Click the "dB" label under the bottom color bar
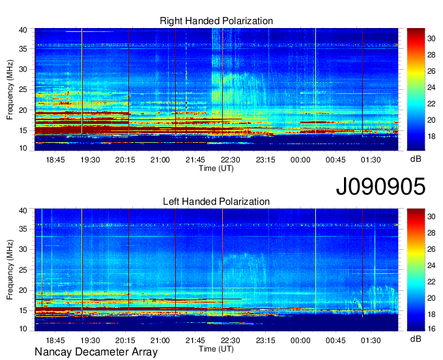 pos(416,338)
